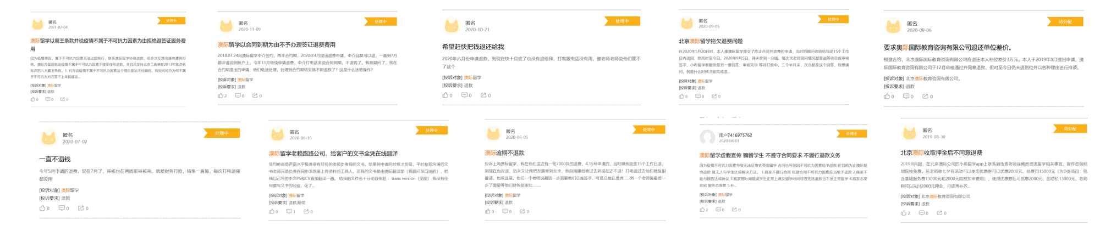Like the post by 用户7416975762
The height and width of the screenshot is (231, 1111).
(702, 210)
